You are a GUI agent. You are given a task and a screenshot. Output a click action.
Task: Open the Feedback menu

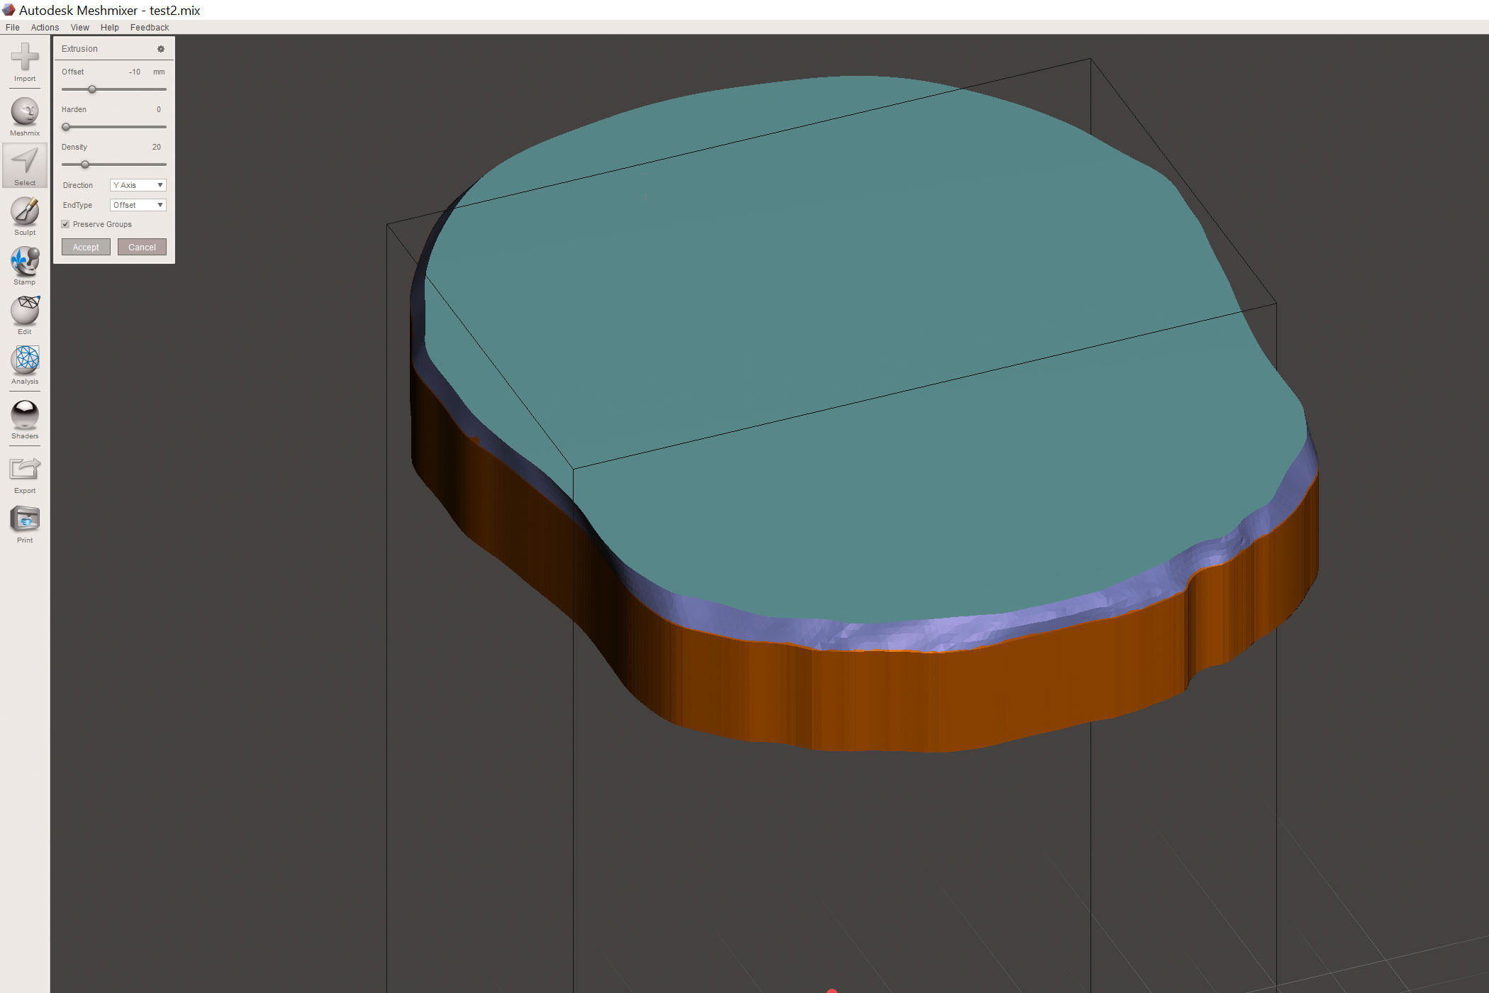pyautogui.click(x=150, y=28)
